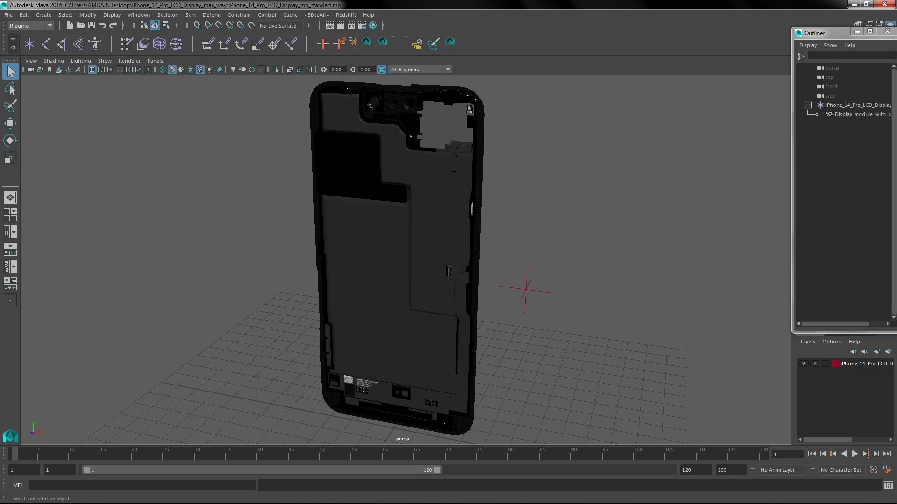Click the Parent constraint shelf icon
The height and width of the screenshot is (504, 897).
[208, 44]
